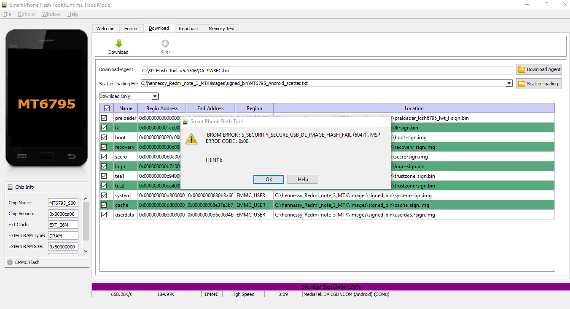The width and height of the screenshot is (570, 309).
Task: Open the Options menu
Action: point(27,14)
